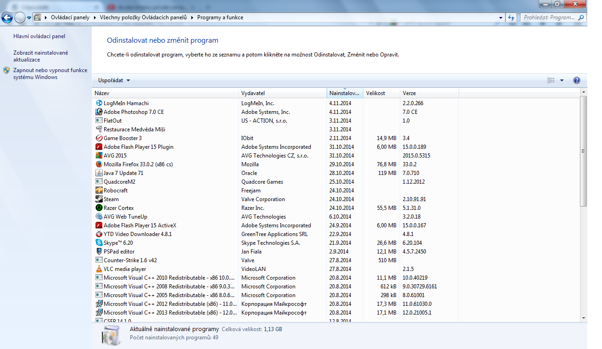Click the vertical scrollbar thumb of the list
602x349 pixels.
[584, 152]
